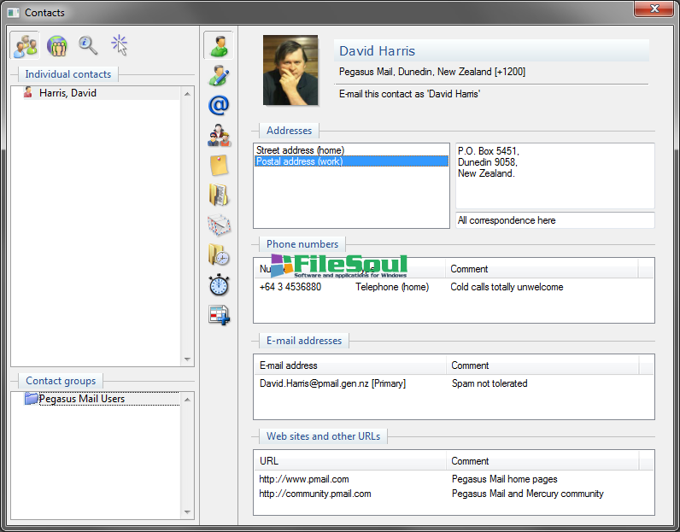Select Street address (home) entry
Image resolution: width=680 pixels, height=532 pixels.
click(300, 150)
